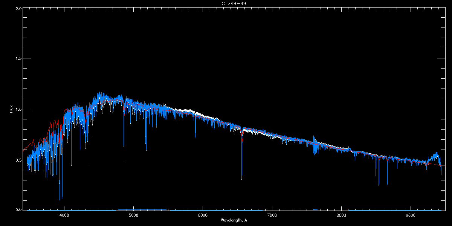This screenshot has height=226, width=452.
Task: Click the plot title G_249-49
Action: coord(234,3)
